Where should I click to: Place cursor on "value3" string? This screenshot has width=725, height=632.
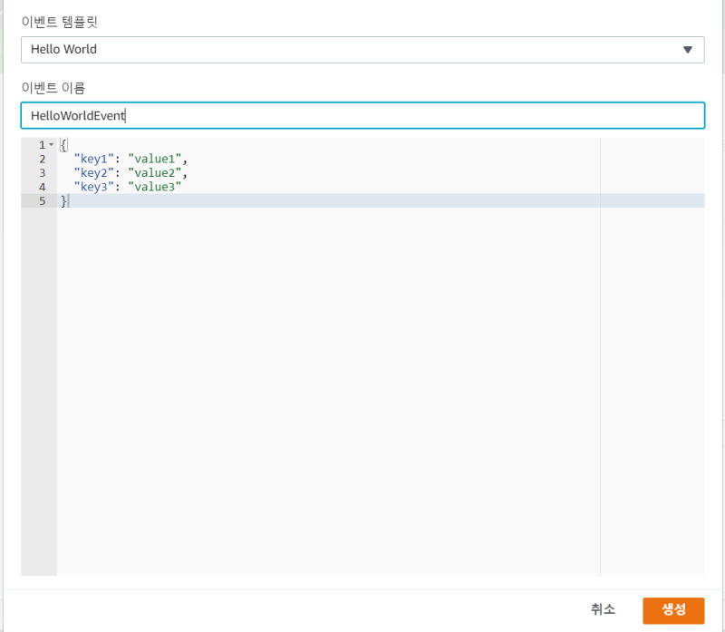tap(156, 187)
